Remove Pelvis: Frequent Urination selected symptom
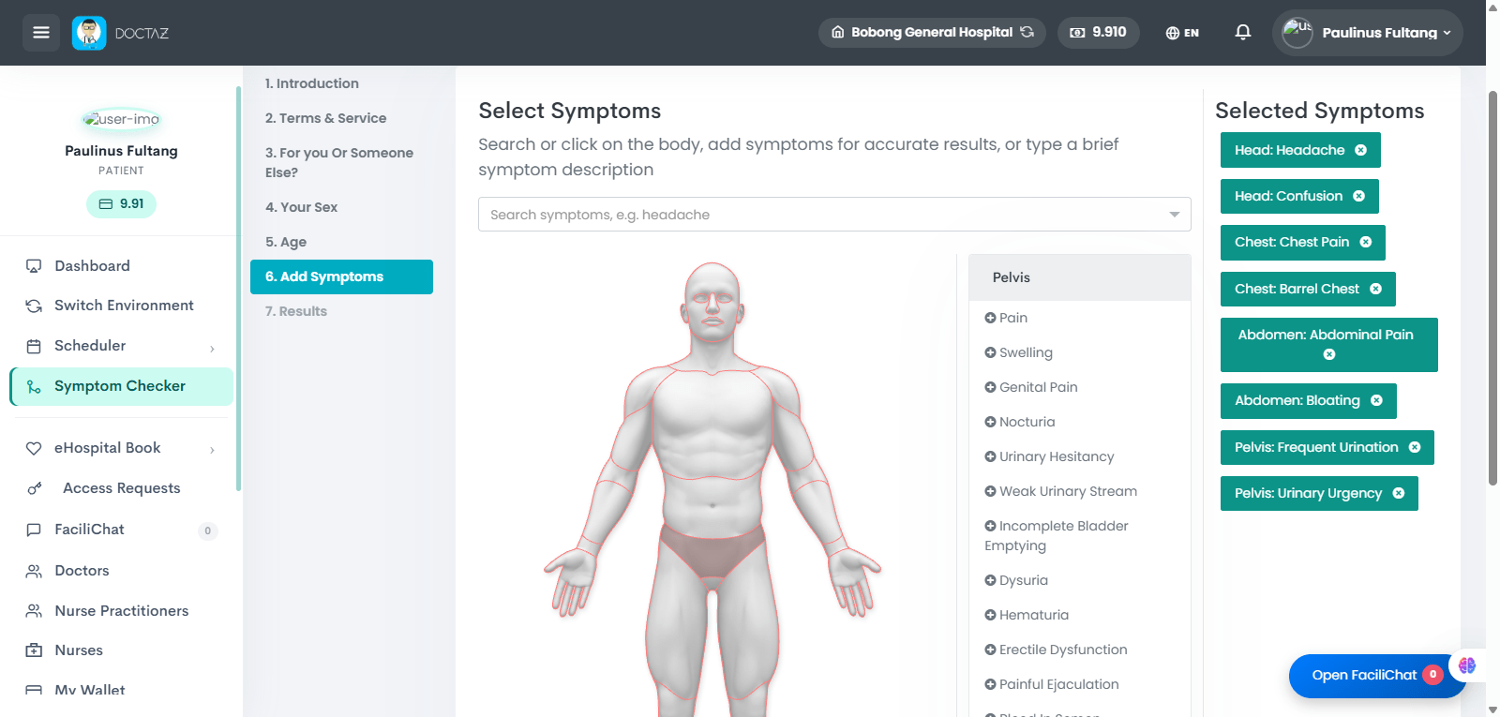Image resolution: width=1500 pixels, height=717 pixels. 1415,447
